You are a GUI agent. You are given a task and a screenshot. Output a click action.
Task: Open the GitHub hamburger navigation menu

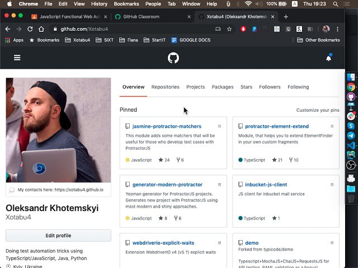(17, 58)
